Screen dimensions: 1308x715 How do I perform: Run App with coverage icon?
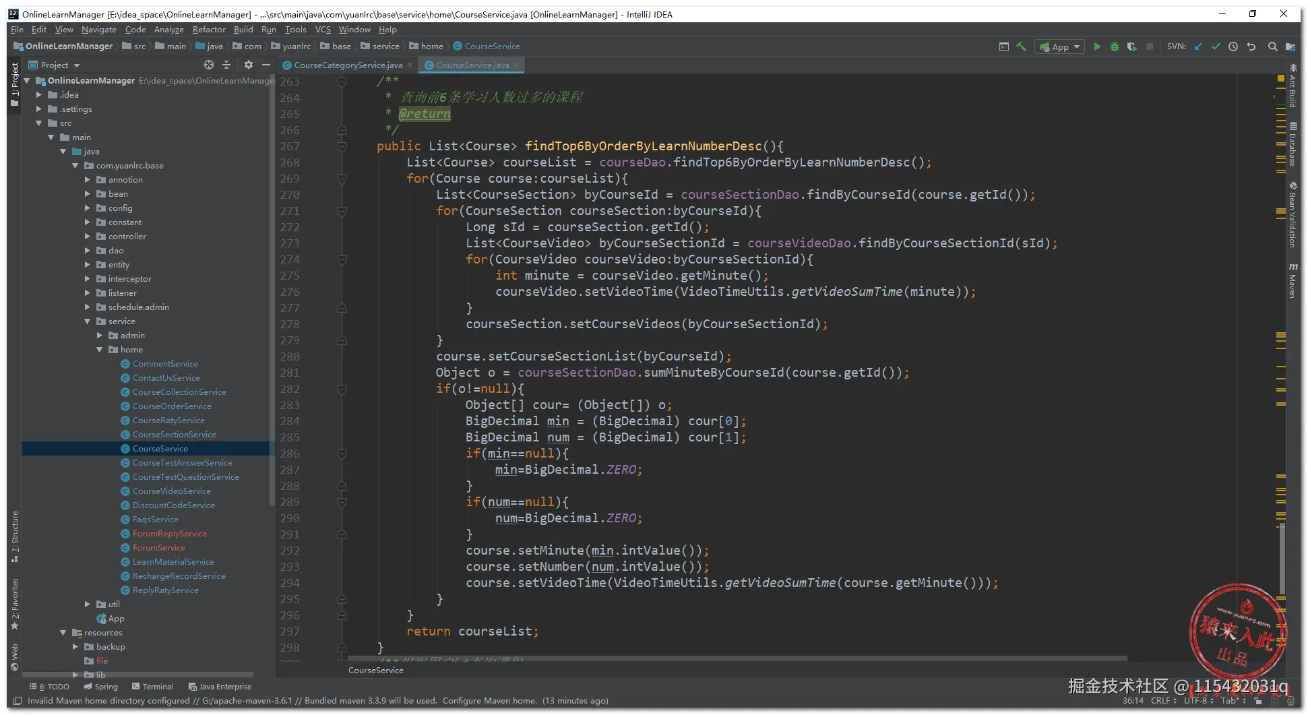pyautogui.click(x=1132, y=46)
